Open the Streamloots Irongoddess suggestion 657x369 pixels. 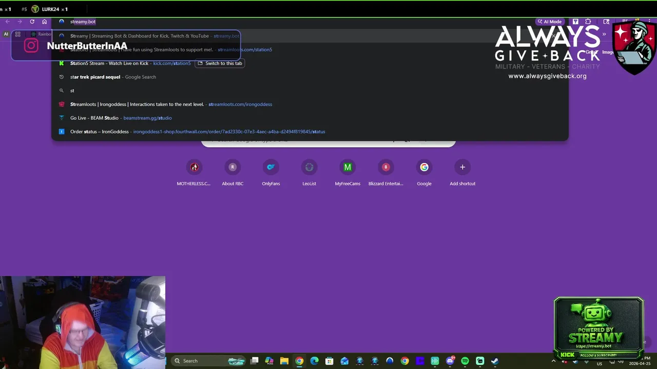pyautogui.click(x=310, y=104)
